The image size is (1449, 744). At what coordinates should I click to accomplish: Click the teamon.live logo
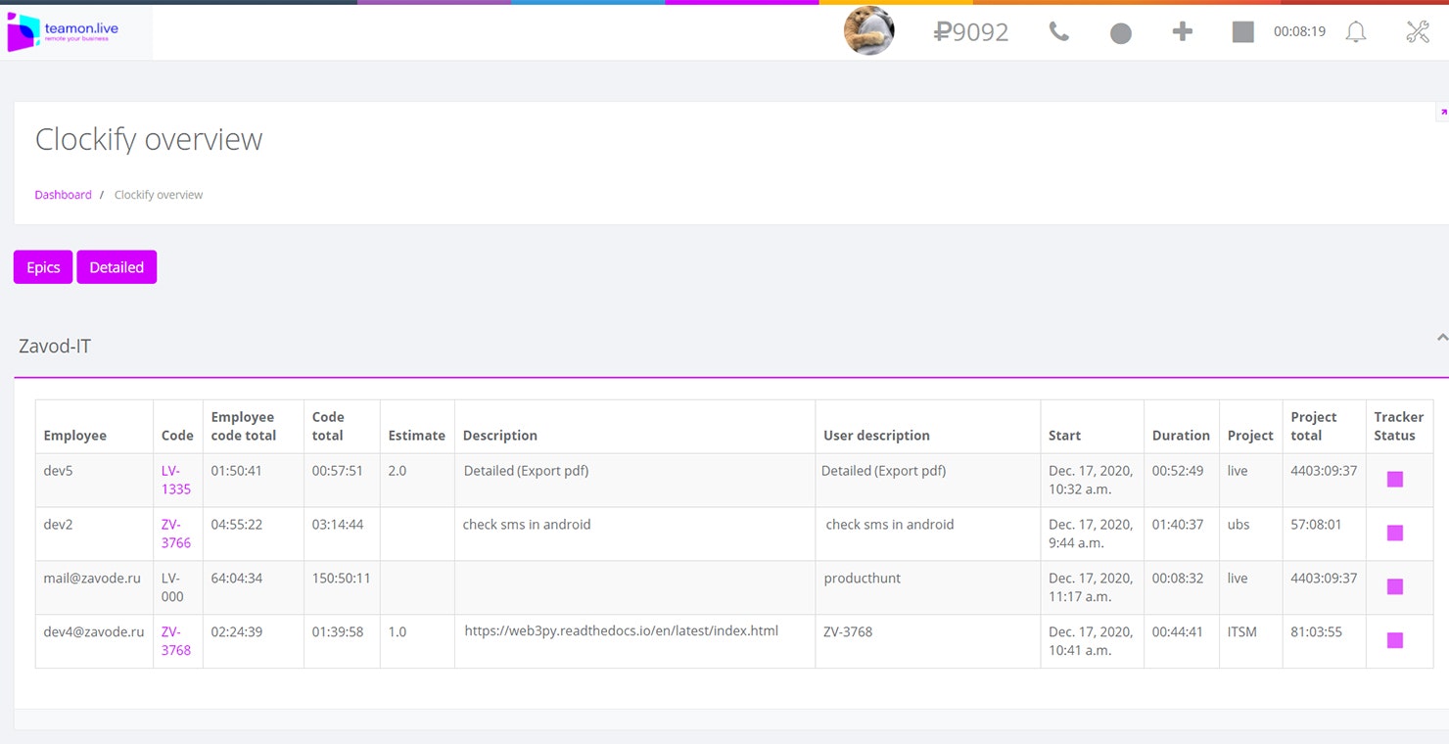(x=63, y=32)
